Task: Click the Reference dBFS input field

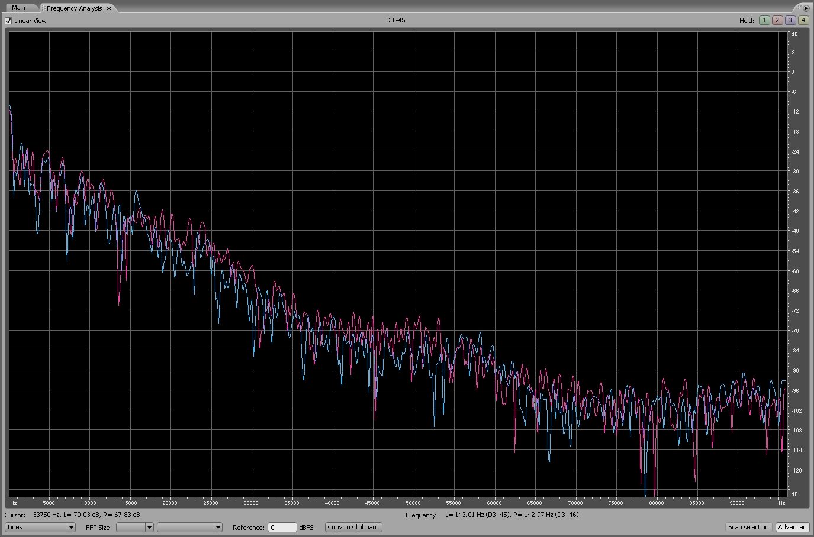Action: point(282,527)
